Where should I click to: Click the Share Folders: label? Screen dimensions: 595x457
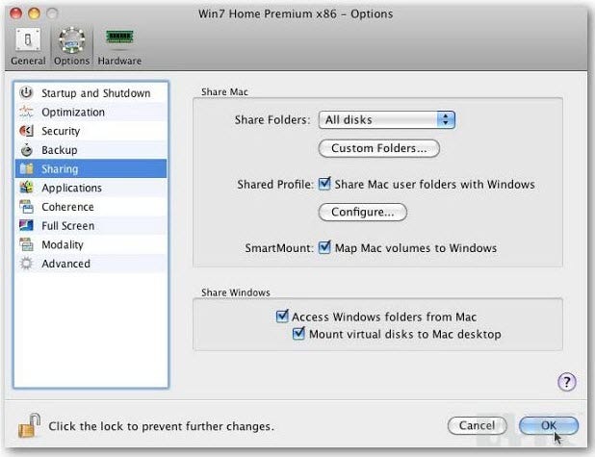pos(272,120)
